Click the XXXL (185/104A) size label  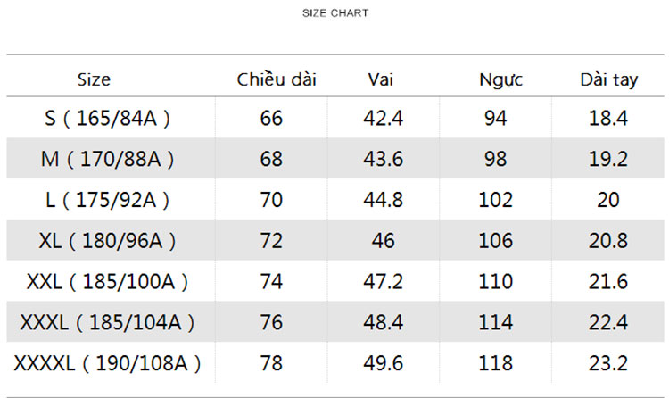(107, 322)
